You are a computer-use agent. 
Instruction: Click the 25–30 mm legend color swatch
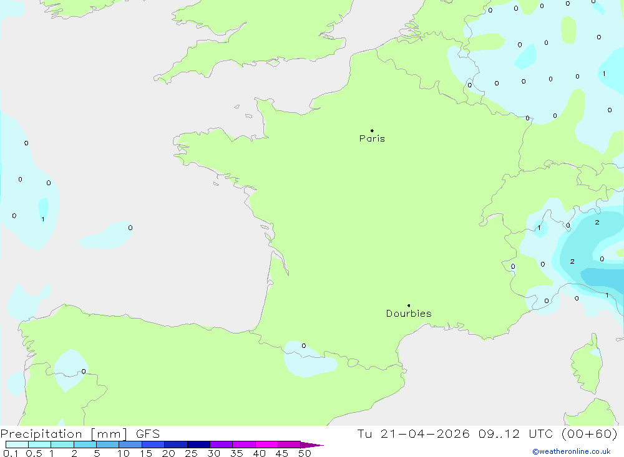(198, 445)
